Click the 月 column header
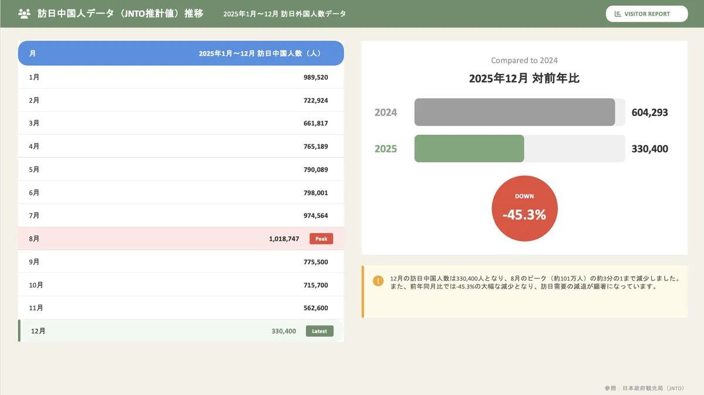 [x=32, y=53]
